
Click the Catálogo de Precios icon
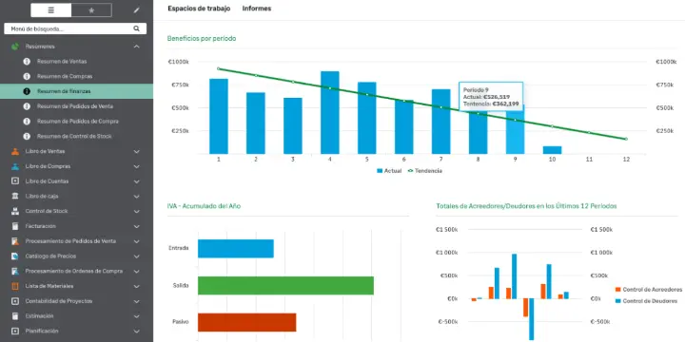tap(15, 256)
